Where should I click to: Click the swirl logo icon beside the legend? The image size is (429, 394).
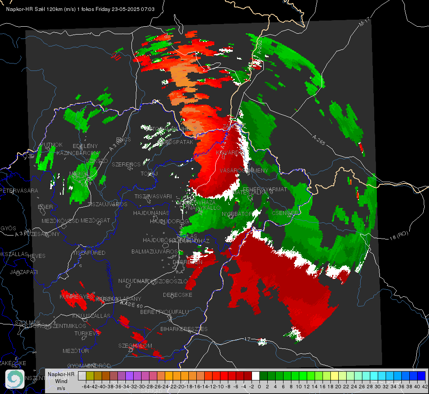(15, 379)
